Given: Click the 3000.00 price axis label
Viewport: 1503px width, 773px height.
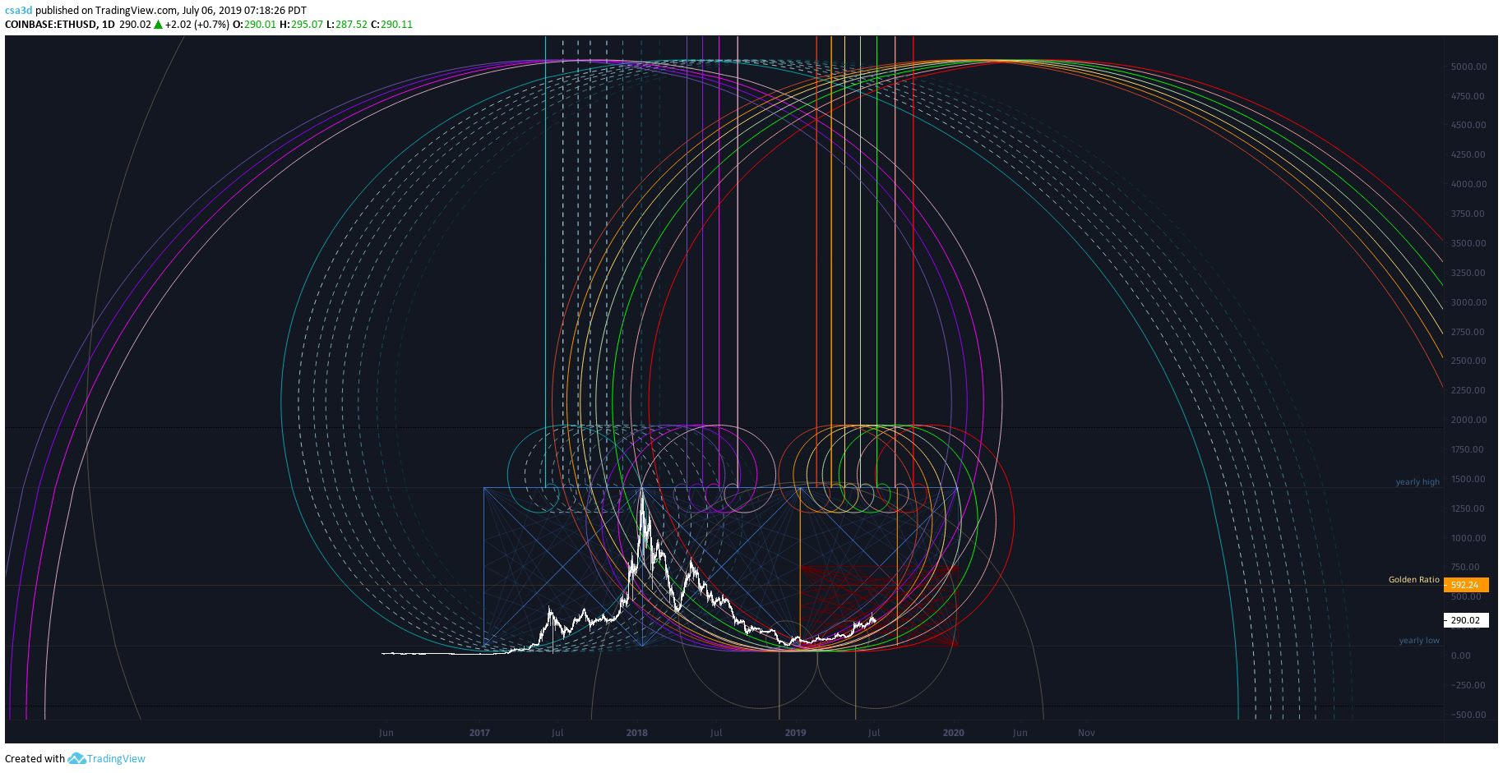Looking at the screenshot, I should coord(1468,302).
